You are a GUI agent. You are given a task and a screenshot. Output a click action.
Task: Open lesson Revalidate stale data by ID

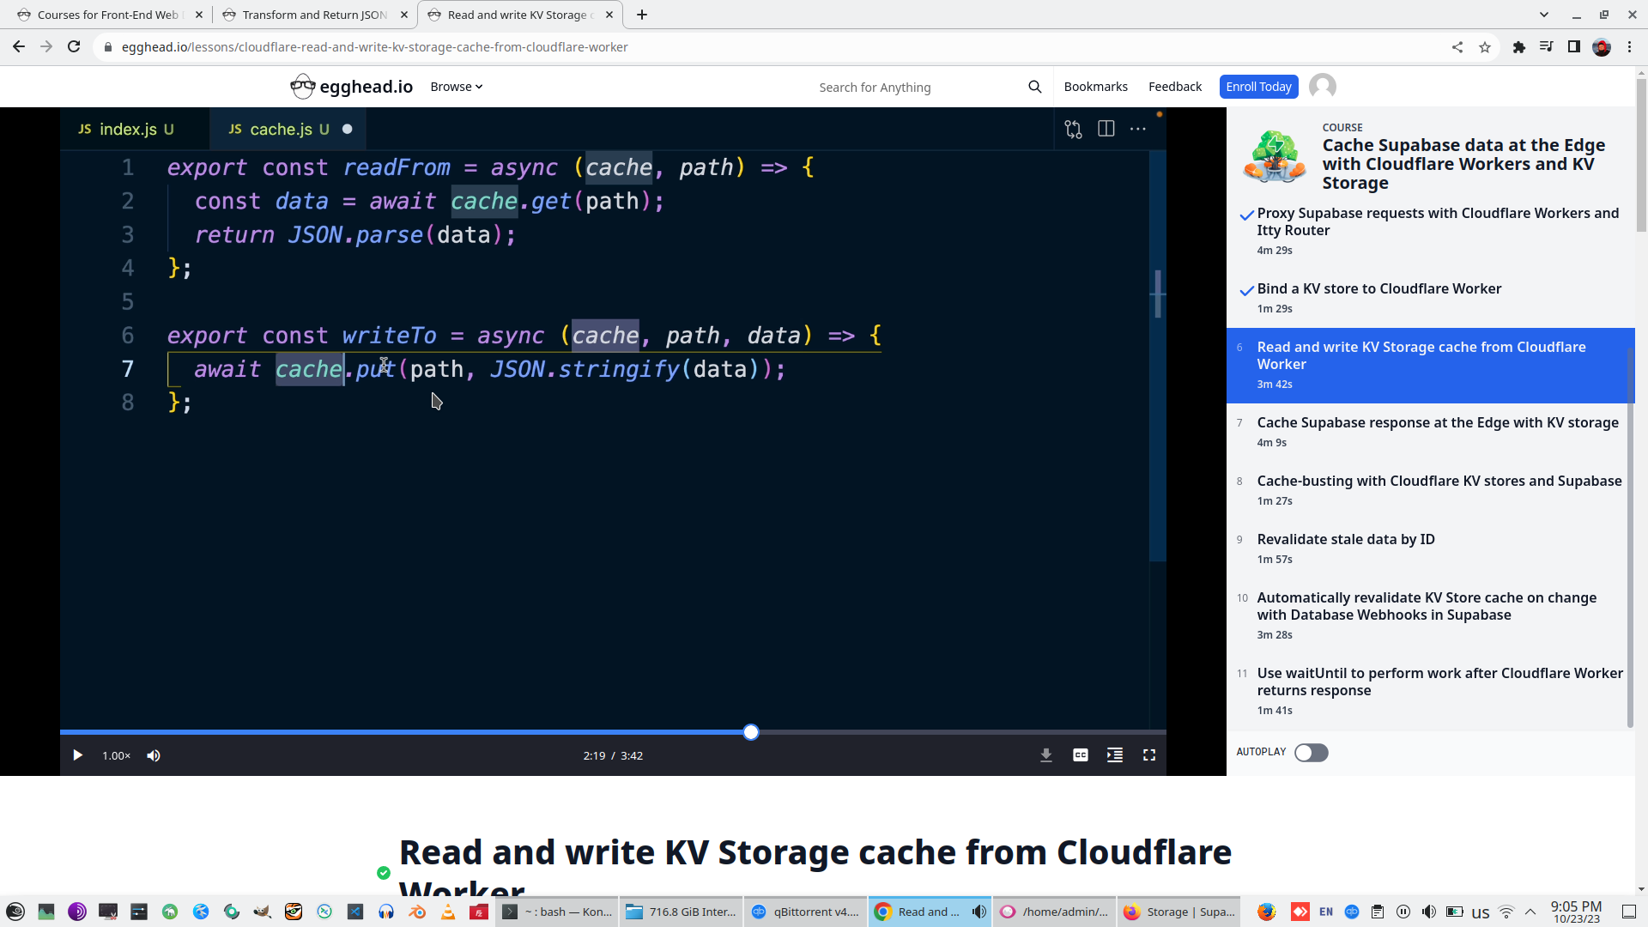pos(1345,540)
